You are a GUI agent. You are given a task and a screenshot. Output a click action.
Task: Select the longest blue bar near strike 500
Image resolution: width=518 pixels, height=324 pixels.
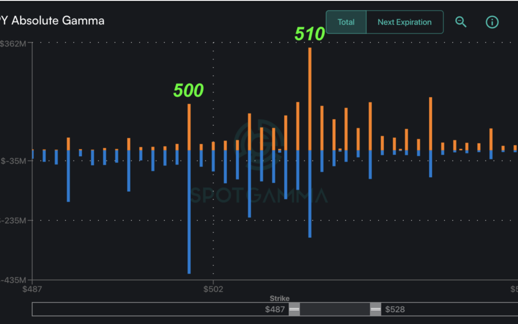pos(190,216)
